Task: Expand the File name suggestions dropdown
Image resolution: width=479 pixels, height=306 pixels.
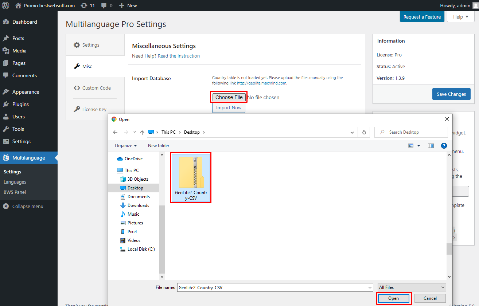Action: pos(370,287)
